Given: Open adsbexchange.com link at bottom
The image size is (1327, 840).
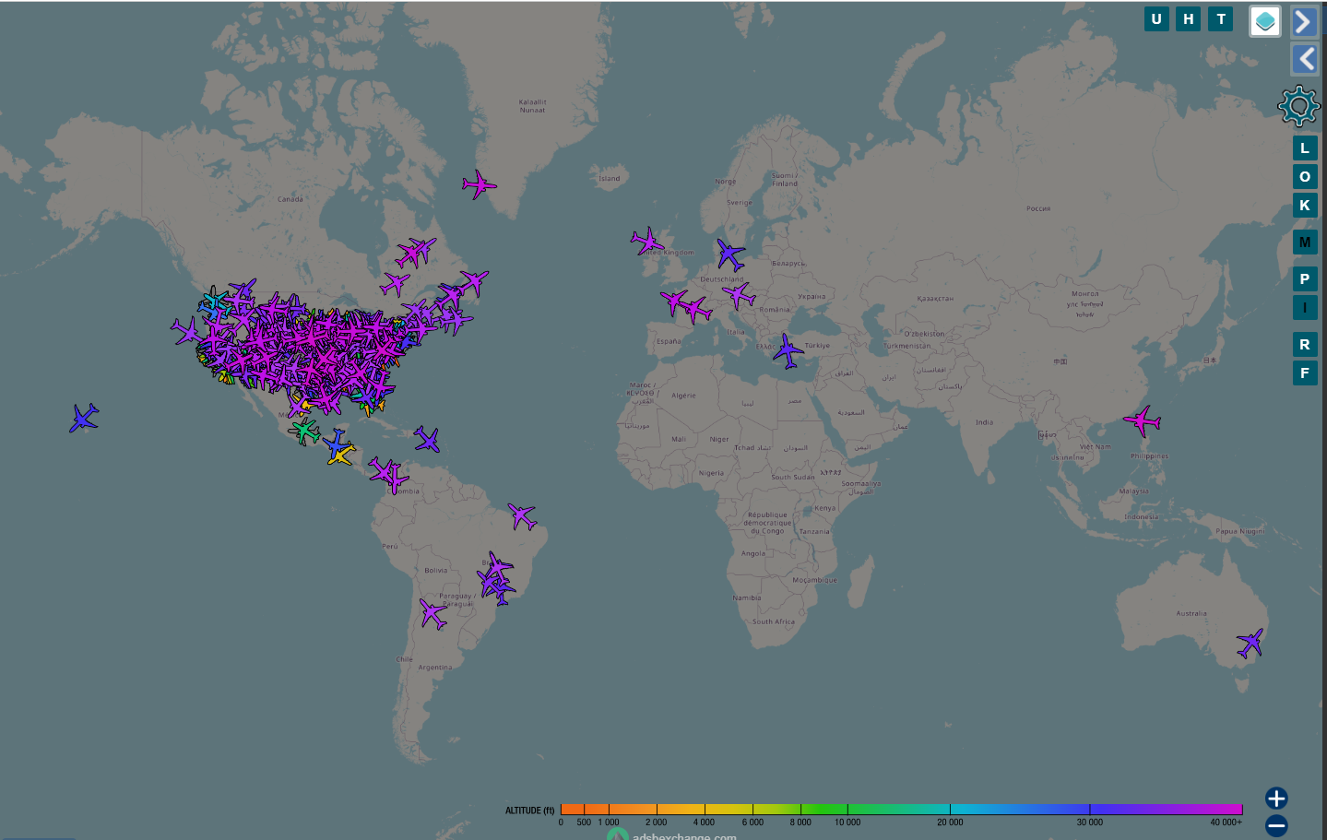Looking at the screenshot, I should [x=684, y=836].
